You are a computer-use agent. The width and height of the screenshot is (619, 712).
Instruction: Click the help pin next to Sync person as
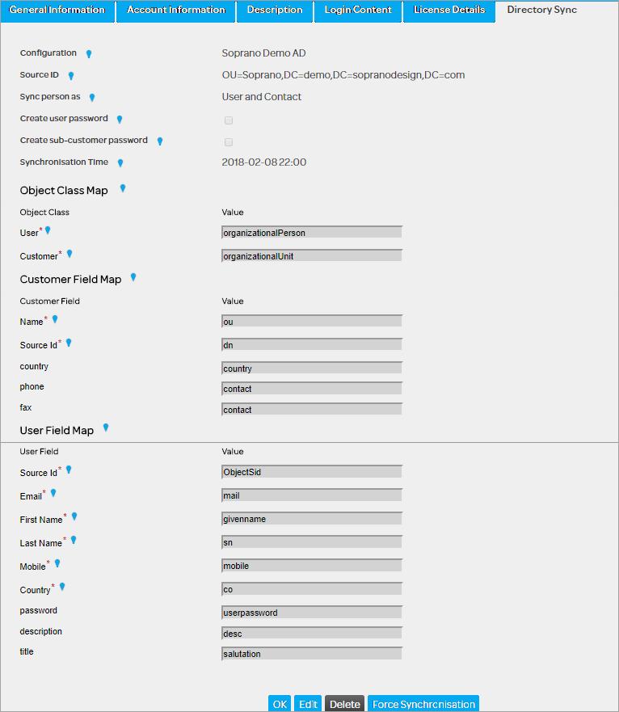(91, 98)
